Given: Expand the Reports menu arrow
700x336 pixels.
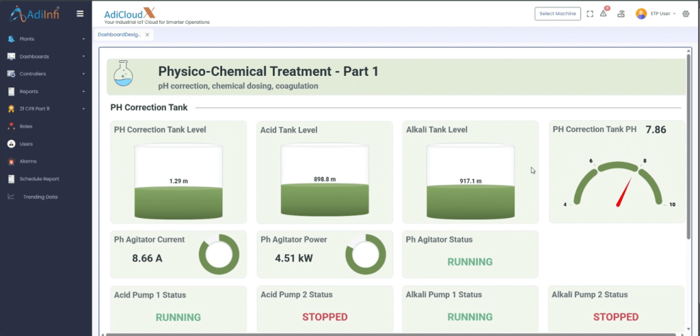Looking at the screenshot, I should (x=83, y=92).
